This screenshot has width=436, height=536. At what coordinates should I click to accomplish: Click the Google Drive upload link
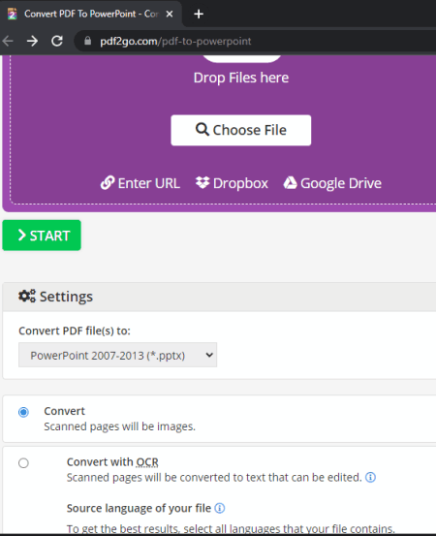(332, 183)
